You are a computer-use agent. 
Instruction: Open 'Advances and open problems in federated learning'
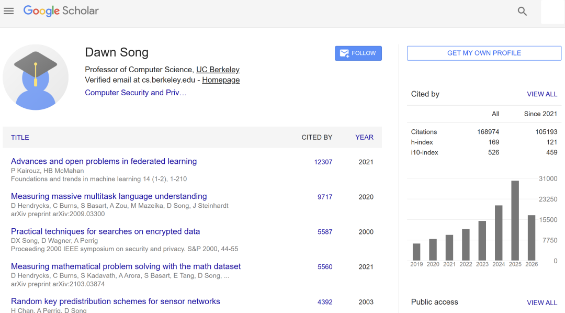[104, 161]
